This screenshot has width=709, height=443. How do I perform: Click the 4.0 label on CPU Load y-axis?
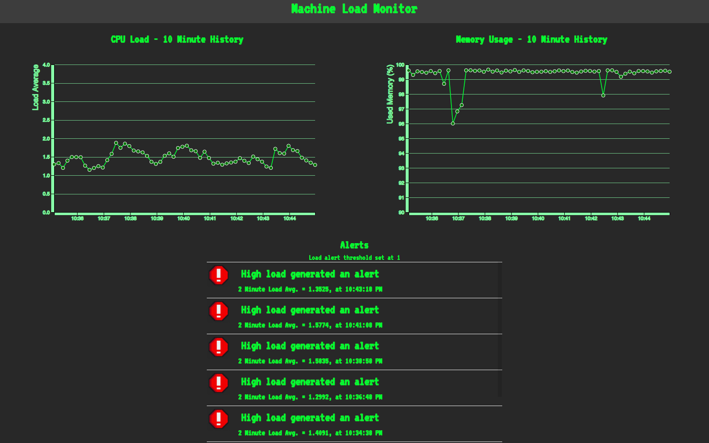click(46, 65)
